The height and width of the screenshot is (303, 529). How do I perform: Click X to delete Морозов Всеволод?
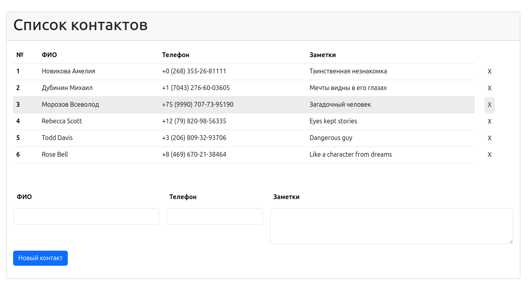[x=489, y=105]
